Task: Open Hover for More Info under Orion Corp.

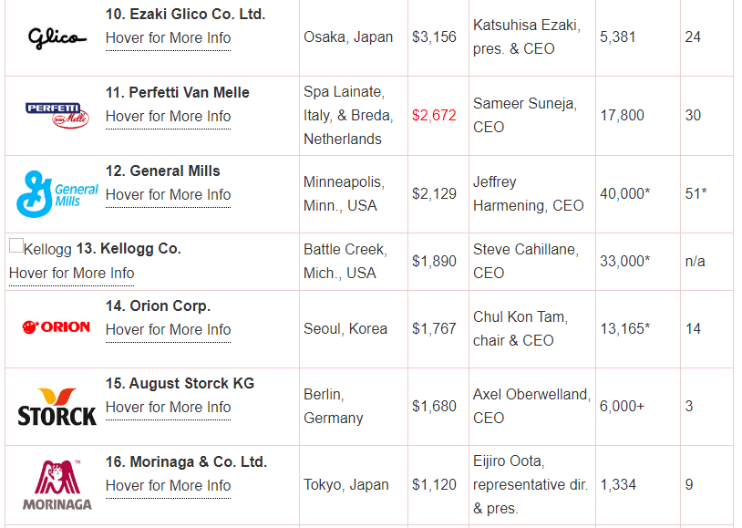Action: click(x=168, y=330)
